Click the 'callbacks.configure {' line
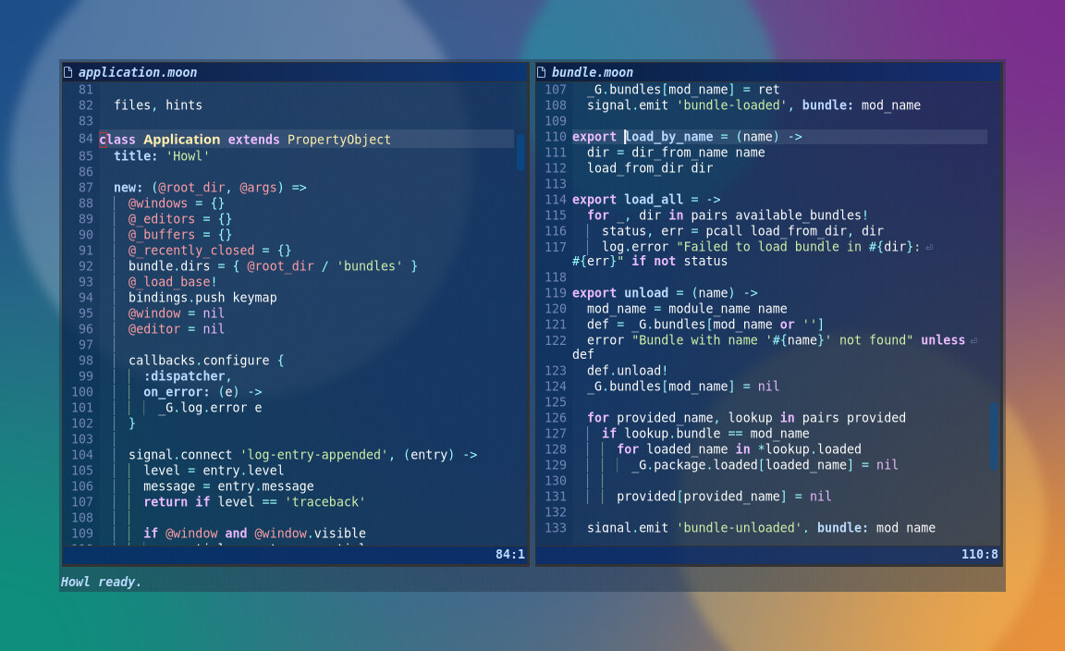This screenshot has height=651, width=1065. coord(206,360)
